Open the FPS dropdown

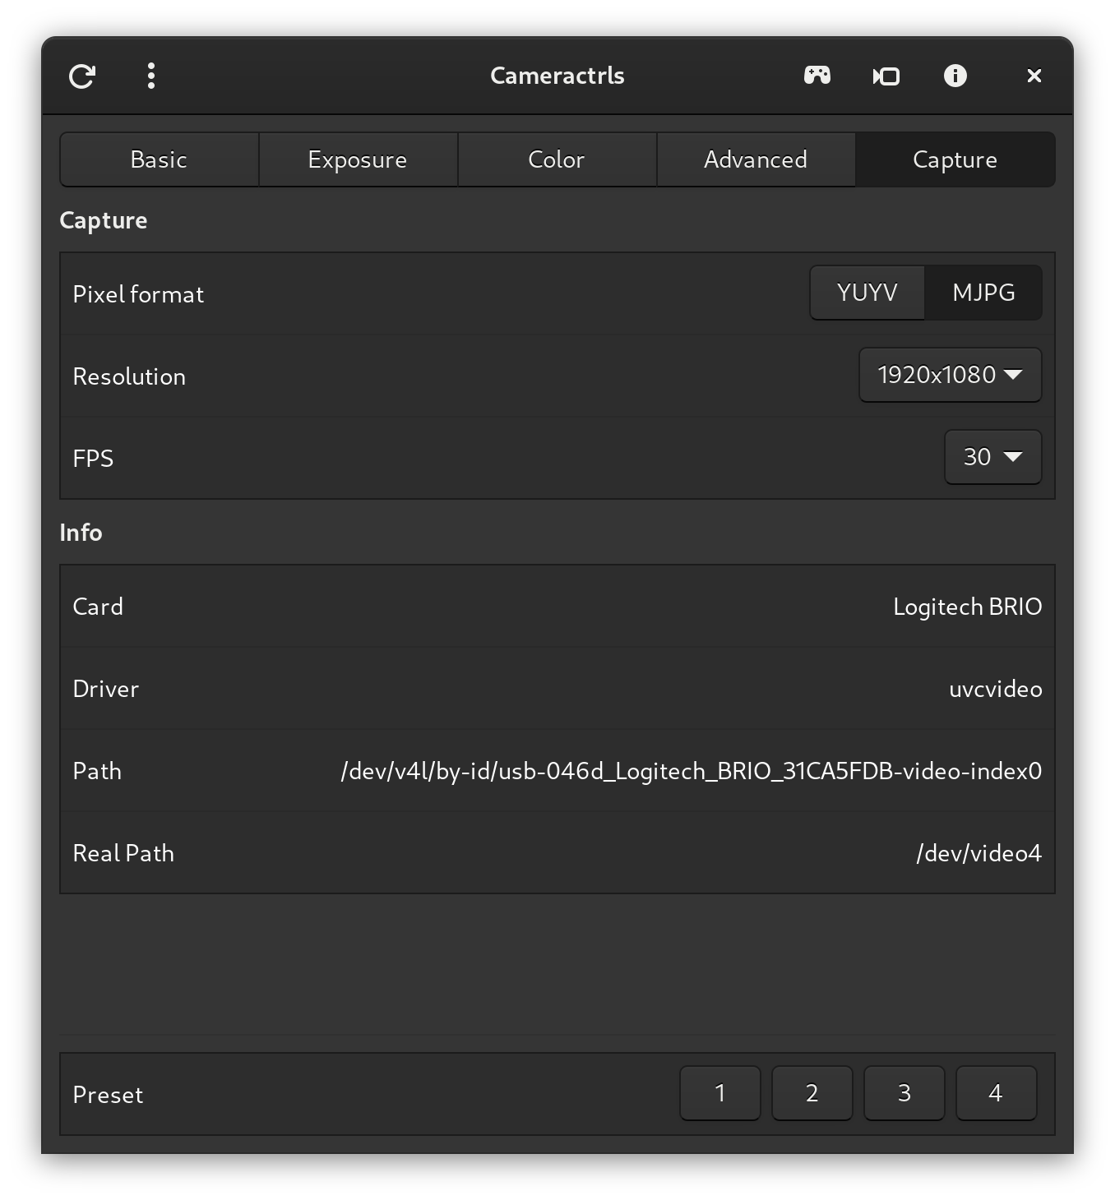pyautogui.click(x=992, y=457)
